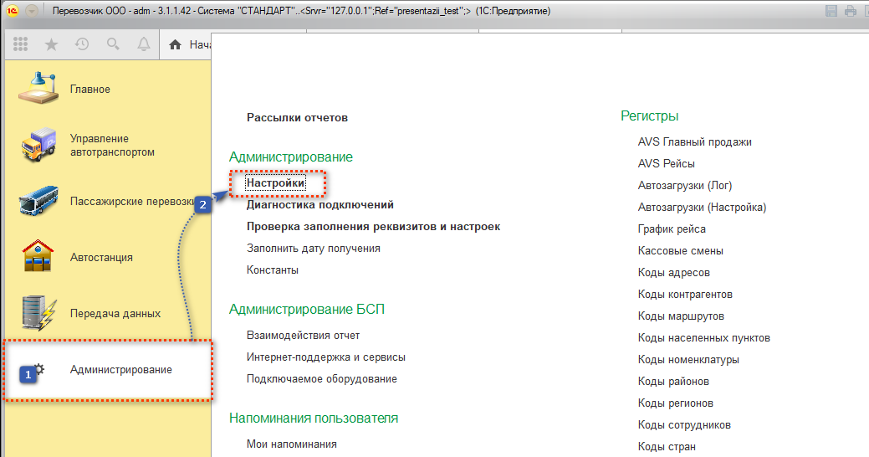Select the Главное section
The width and height of the screenshot is (869, 457).
point(89,90)
